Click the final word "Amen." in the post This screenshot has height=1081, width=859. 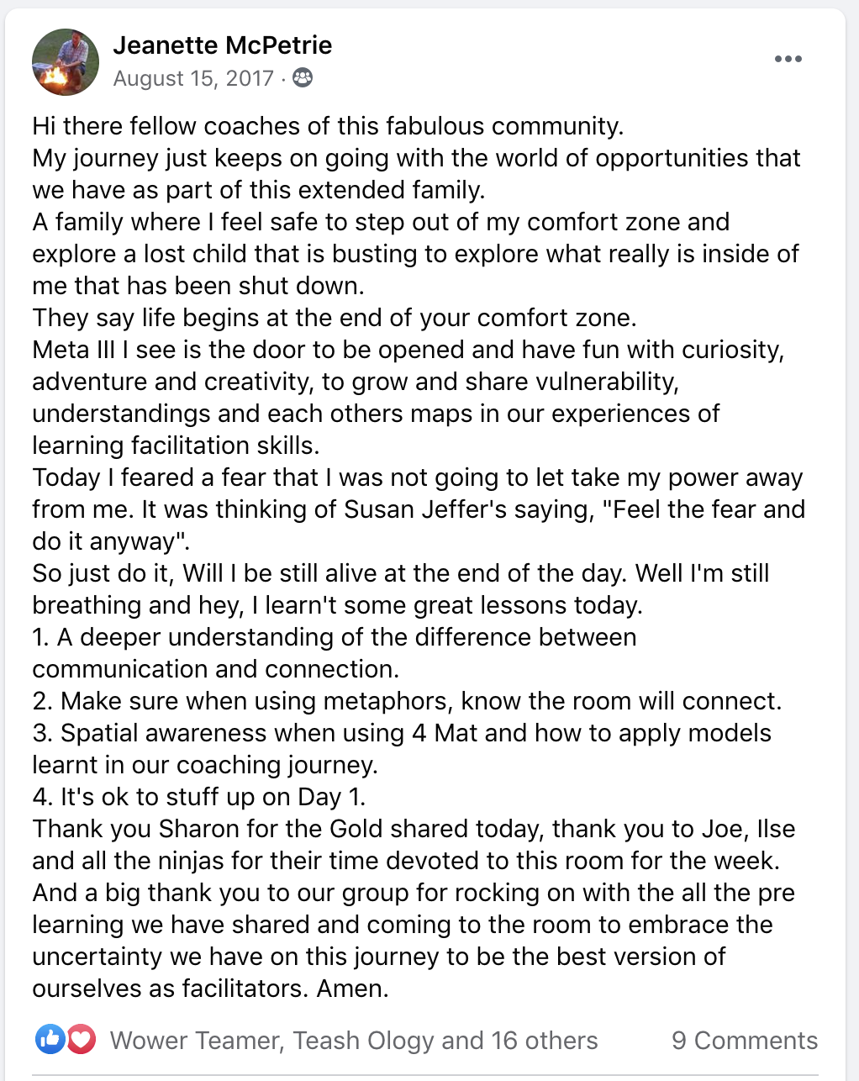coord(352,989)
